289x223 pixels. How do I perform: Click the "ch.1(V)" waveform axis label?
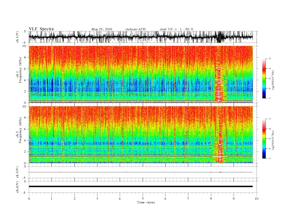(18, 37)
